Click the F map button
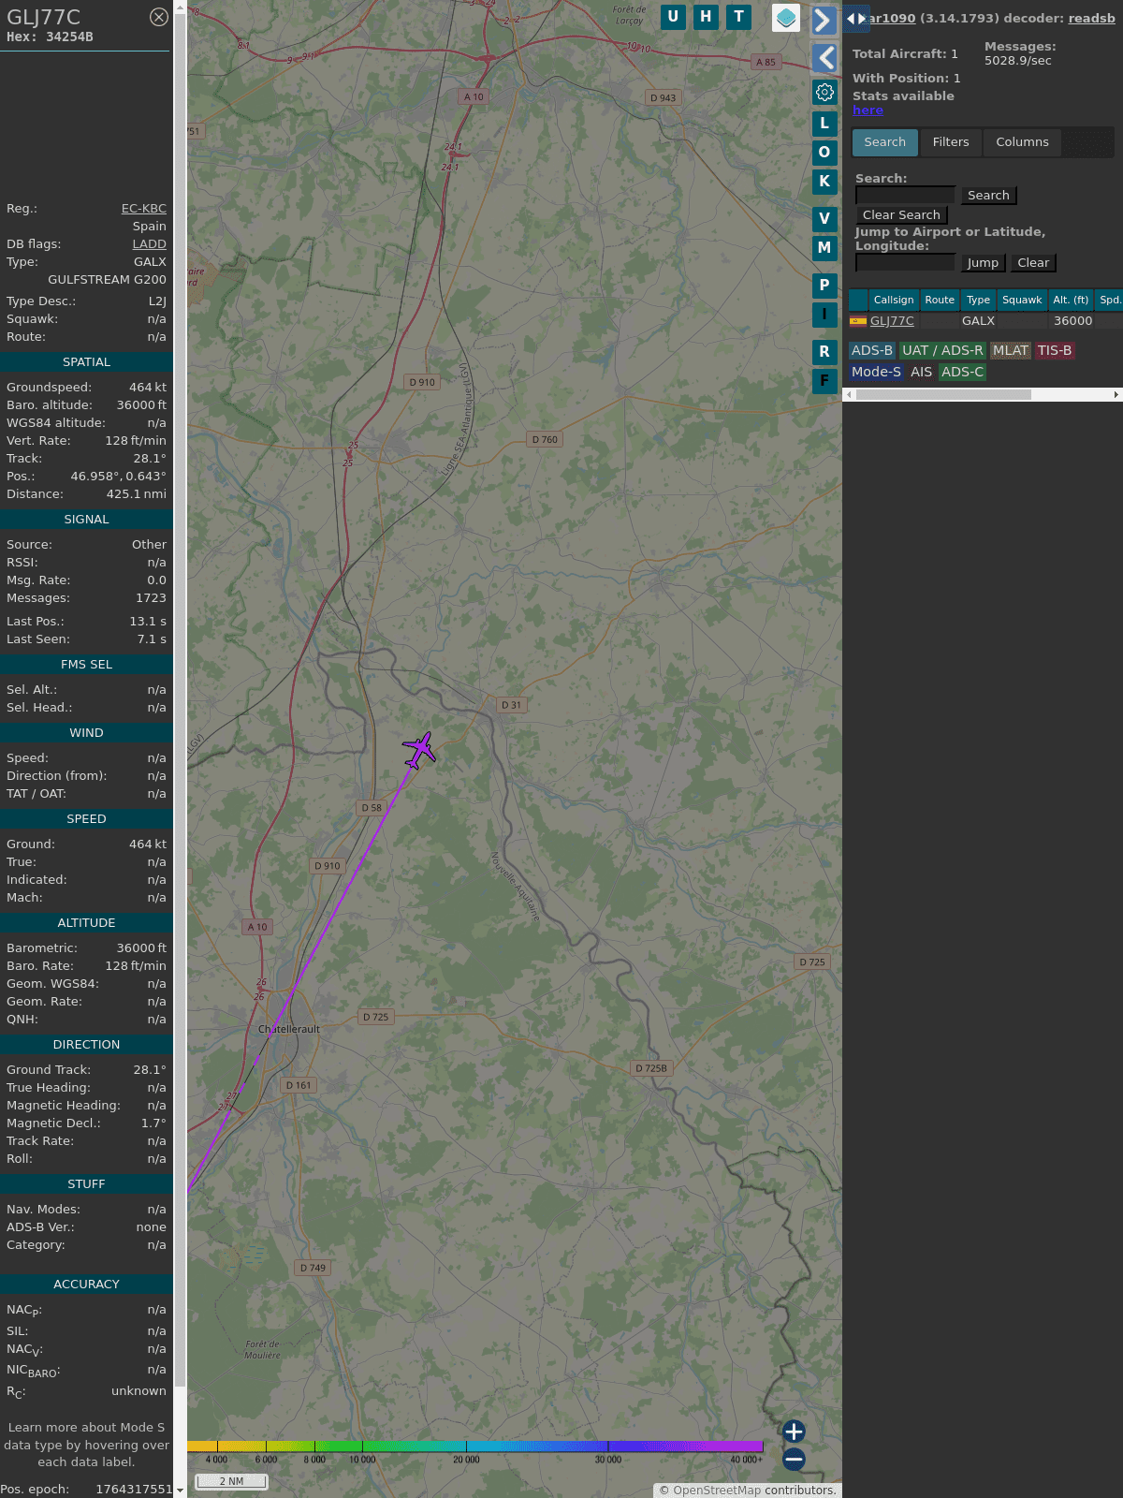Viewport: 1123px width, 1498px height. (x=824, y=381)
